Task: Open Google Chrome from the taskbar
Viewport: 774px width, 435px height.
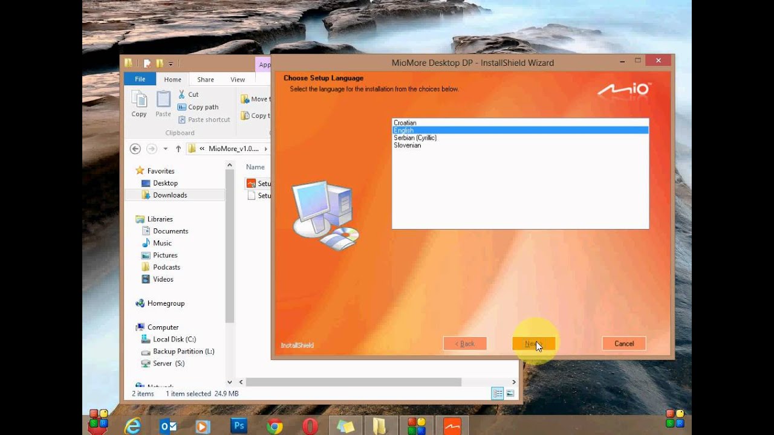Action: pyautogui.click(x=275, y=426)
